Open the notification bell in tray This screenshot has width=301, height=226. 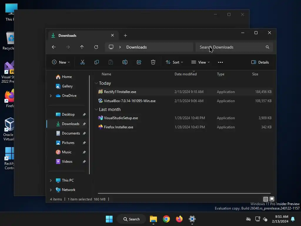click(293, 219)
